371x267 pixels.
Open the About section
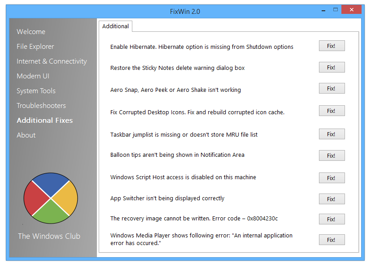26,135
